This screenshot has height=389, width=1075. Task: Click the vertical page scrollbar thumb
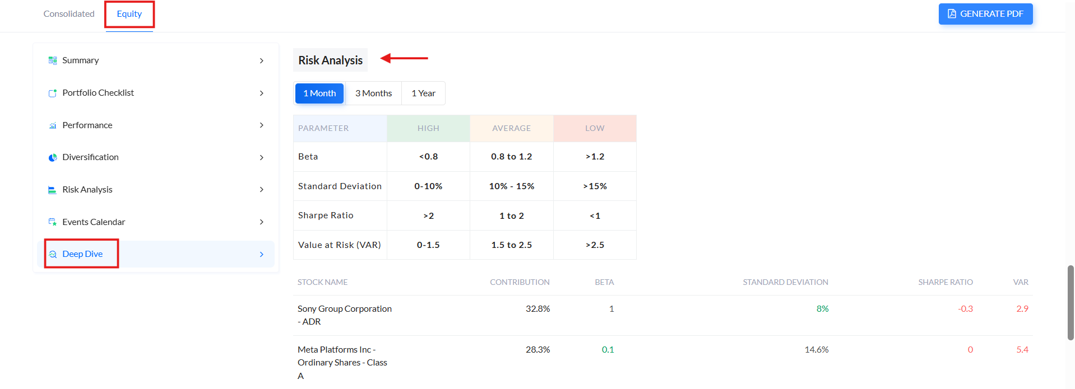pos(1071,302)
